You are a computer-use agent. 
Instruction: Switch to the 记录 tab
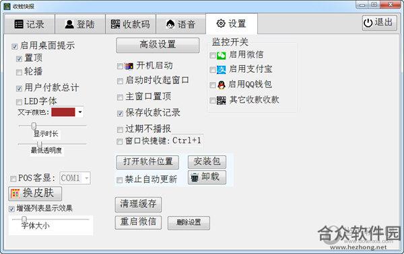30,24
